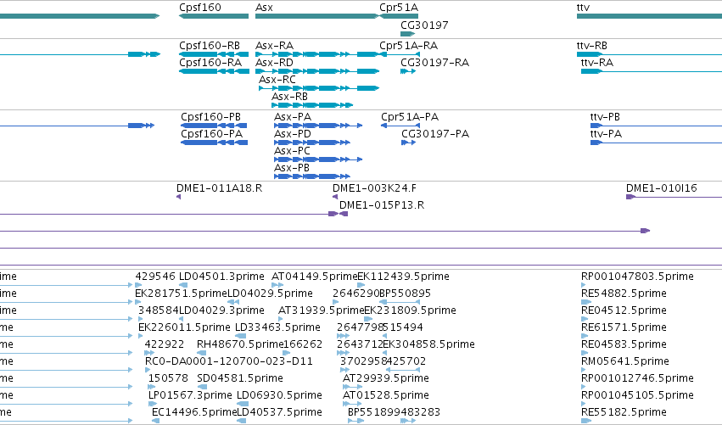
Task: Click EST EK281751.5prime
Action: (x=182, y=294)
